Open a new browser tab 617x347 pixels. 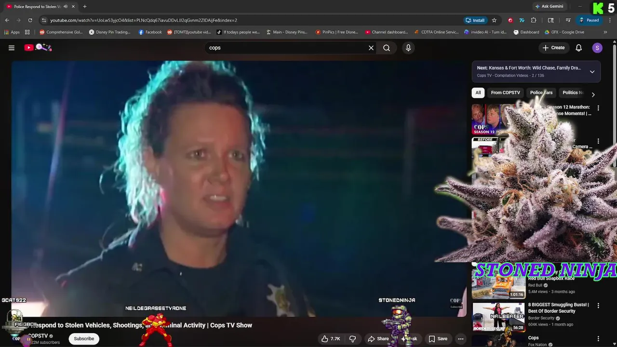point(85,6)
